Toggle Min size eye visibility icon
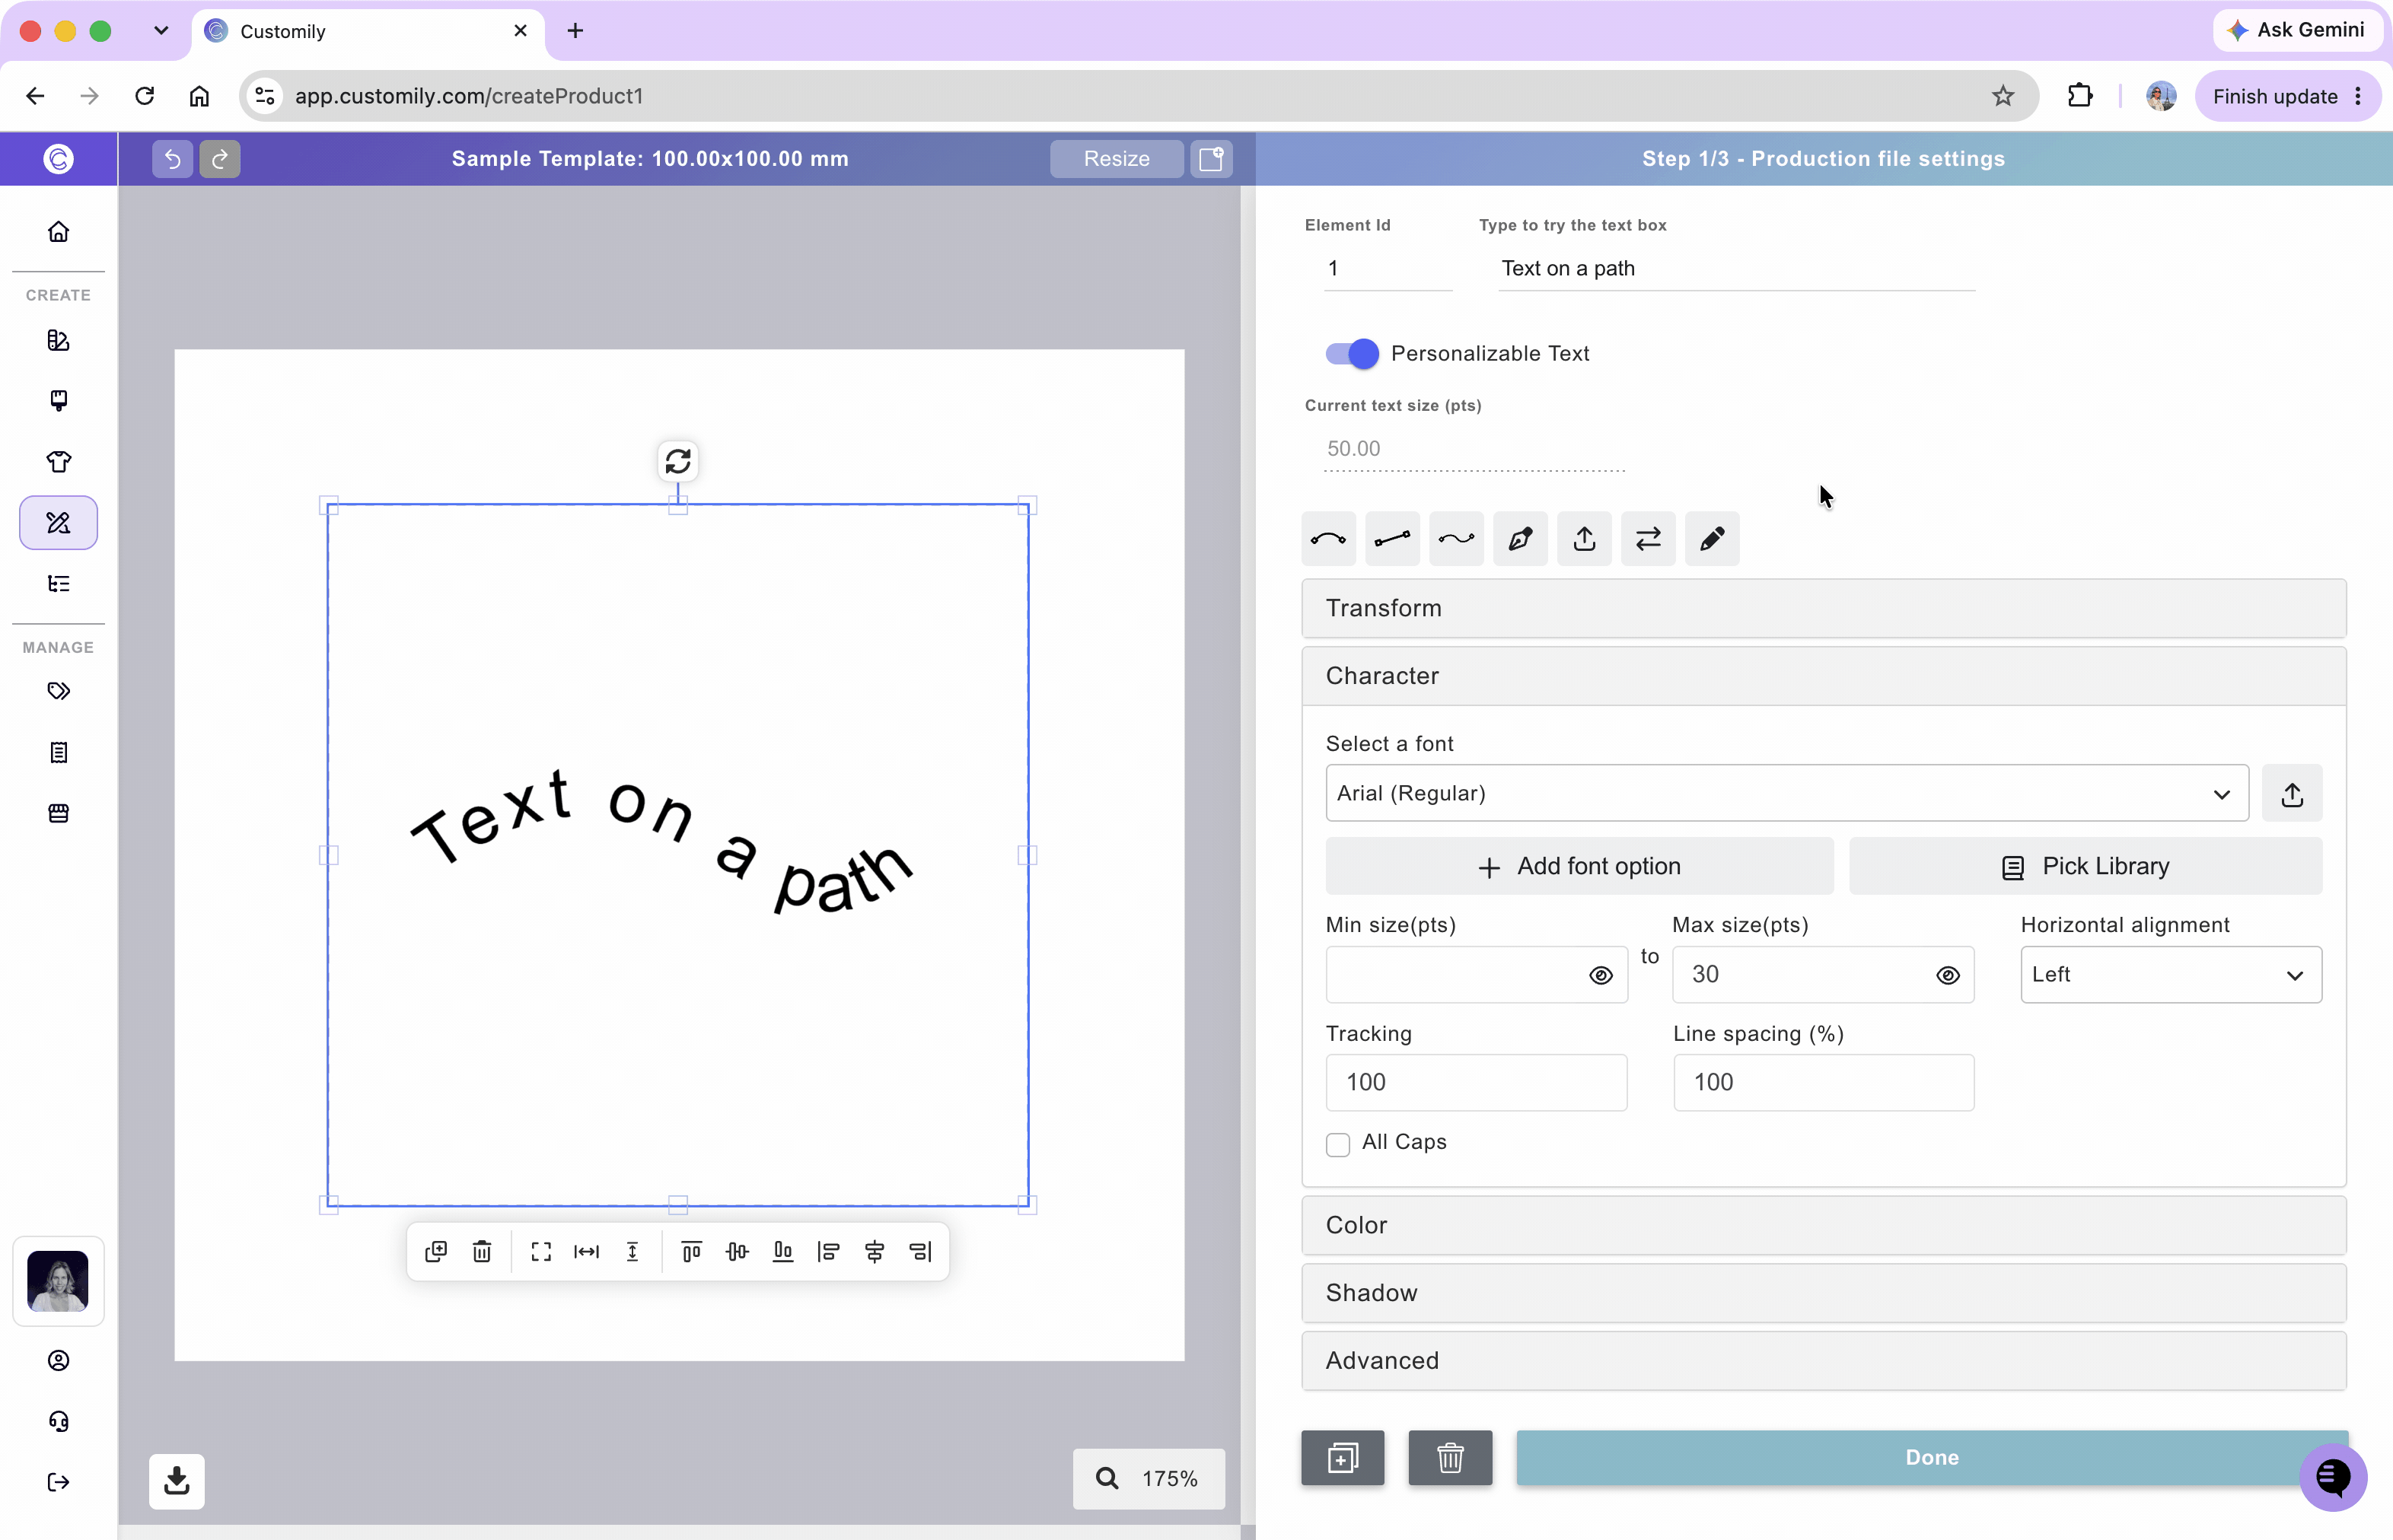 pyautogui.click(x=1601, y=975)
